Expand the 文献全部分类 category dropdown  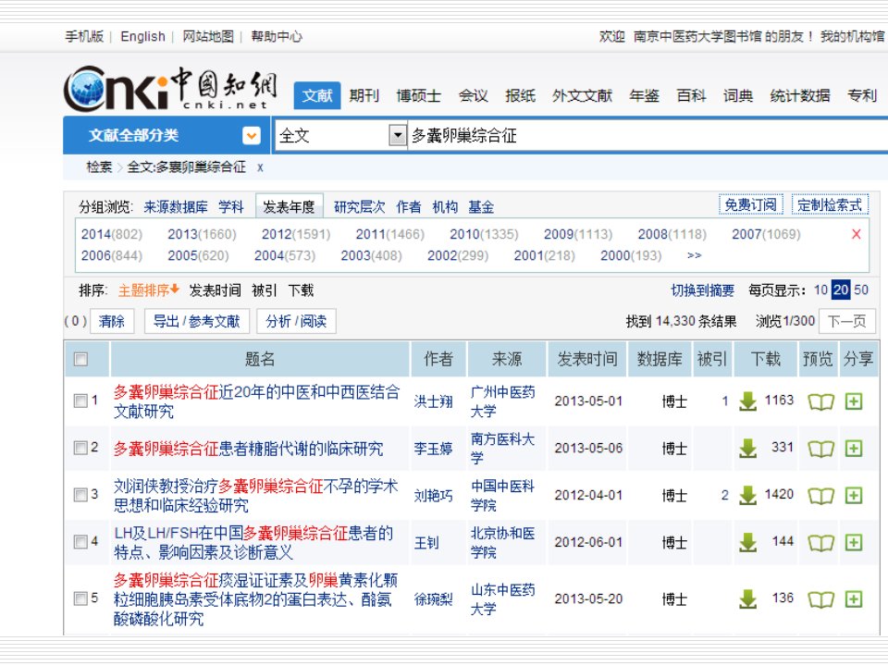252,135
